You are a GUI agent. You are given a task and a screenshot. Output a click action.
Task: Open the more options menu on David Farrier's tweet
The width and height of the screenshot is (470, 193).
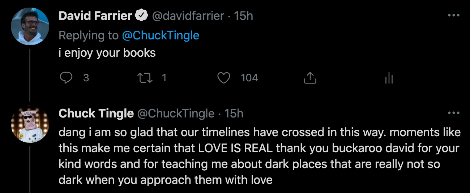pyautogui.click(x=453, y=16)
